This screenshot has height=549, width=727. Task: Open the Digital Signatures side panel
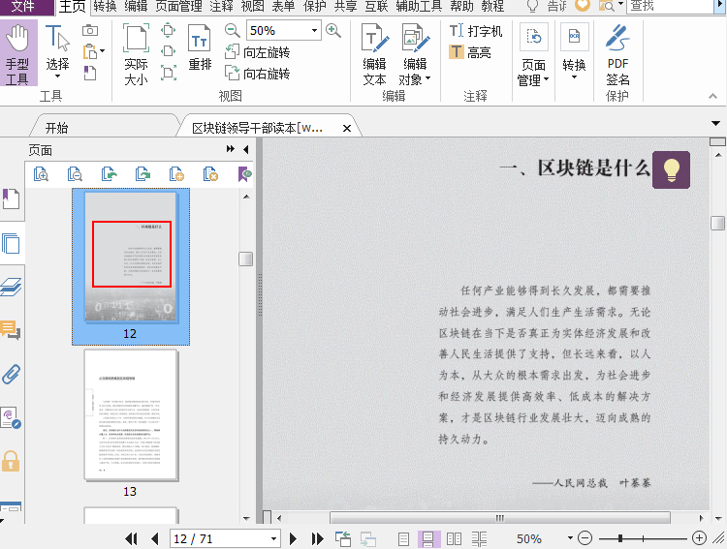tap(11, 418)
